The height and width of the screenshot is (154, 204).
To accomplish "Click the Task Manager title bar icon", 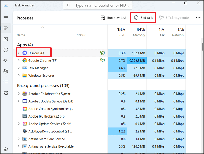I will (6, 6).
